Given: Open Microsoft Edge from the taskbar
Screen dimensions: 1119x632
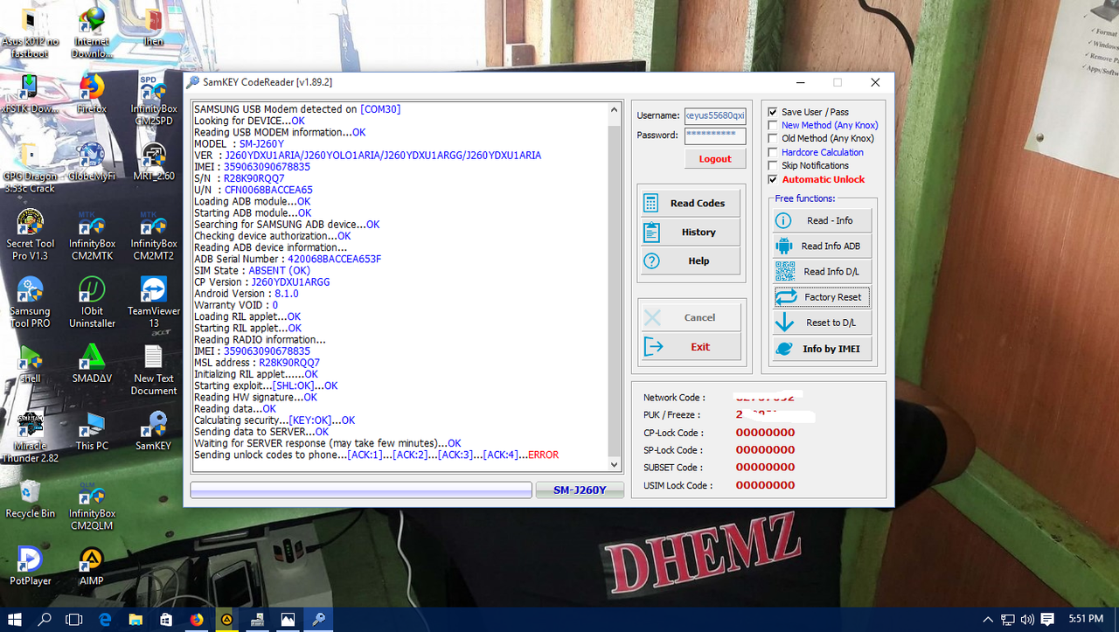Looking at the screenshot, I should point(106,619).
